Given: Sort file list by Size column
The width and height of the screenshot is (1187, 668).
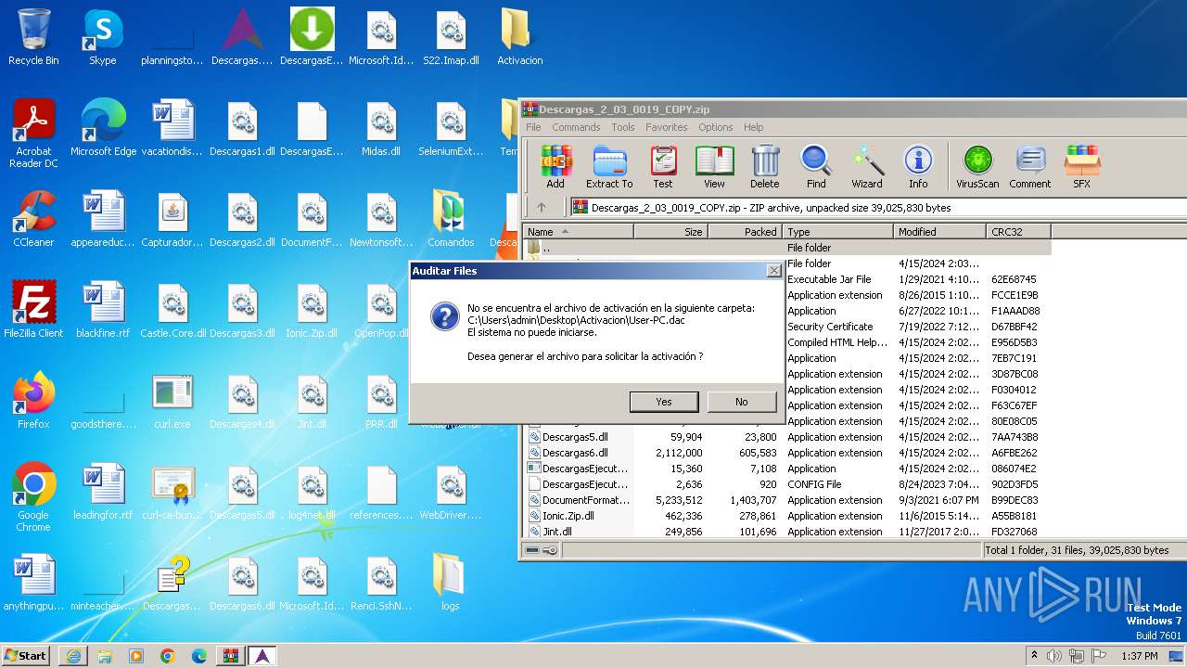Looking at the screenshot, I should 670,232.
